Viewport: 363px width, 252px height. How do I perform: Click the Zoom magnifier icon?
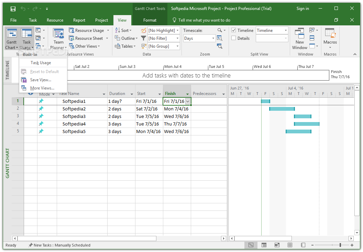coord(220,30)
